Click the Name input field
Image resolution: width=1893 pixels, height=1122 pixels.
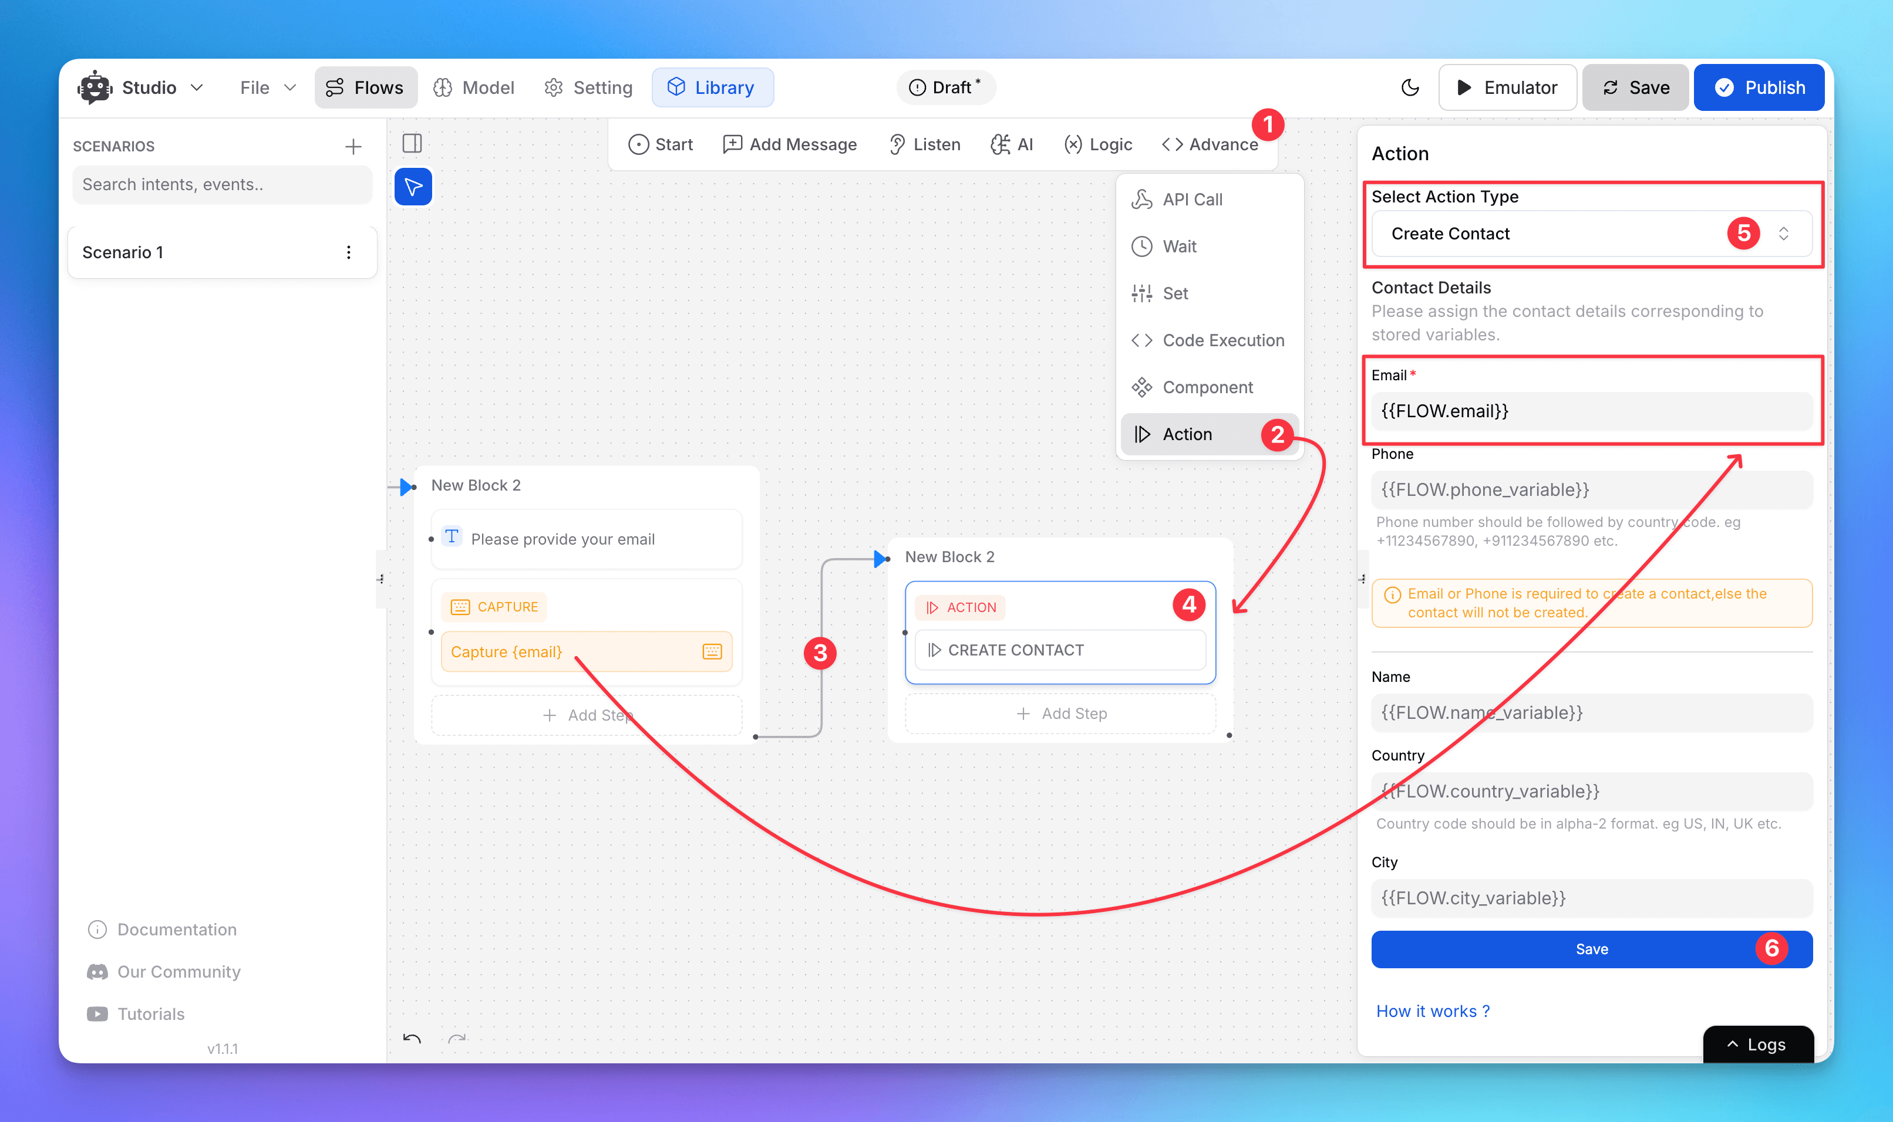1591,713
